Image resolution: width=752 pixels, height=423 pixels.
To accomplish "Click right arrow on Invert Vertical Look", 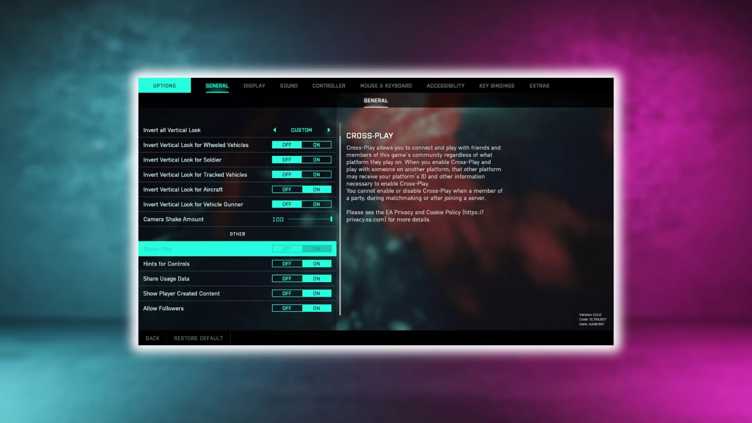I will point(329,130).
